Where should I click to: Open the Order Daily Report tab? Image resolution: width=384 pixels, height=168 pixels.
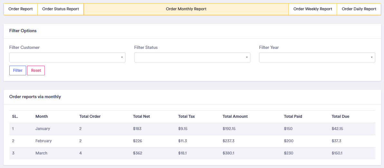click(x=359, y=9)
